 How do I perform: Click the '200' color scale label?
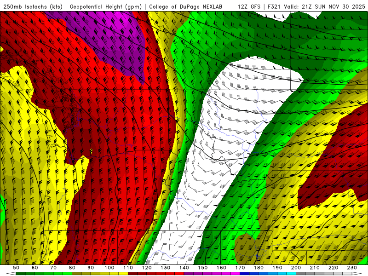(296, 268)
